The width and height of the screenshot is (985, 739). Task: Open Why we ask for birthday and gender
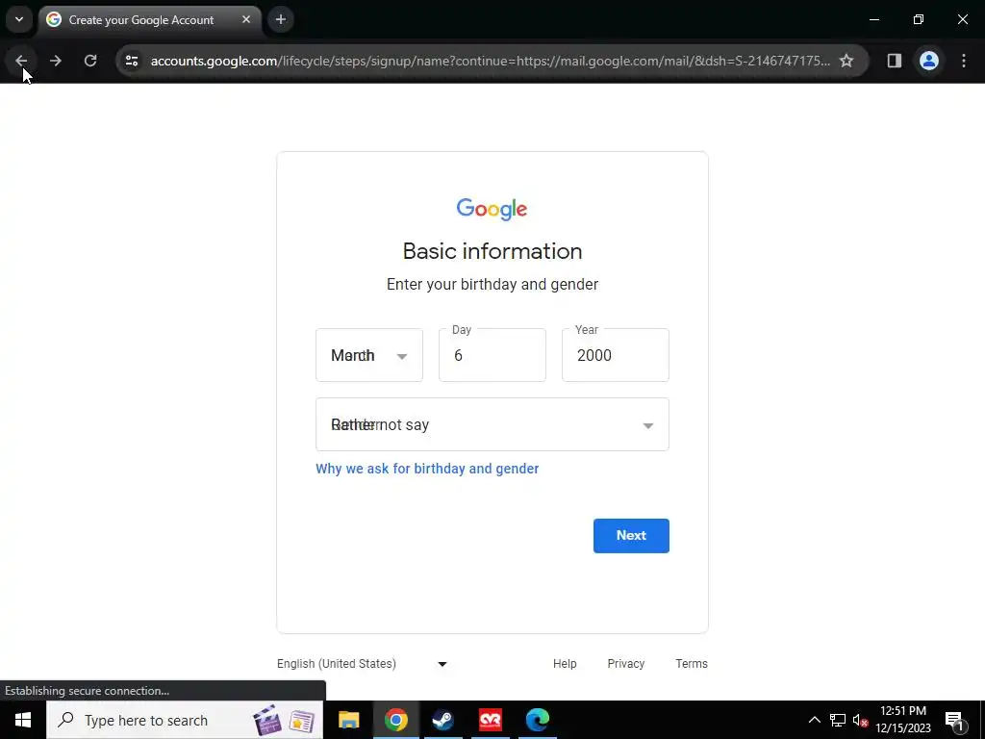point(427,469)
